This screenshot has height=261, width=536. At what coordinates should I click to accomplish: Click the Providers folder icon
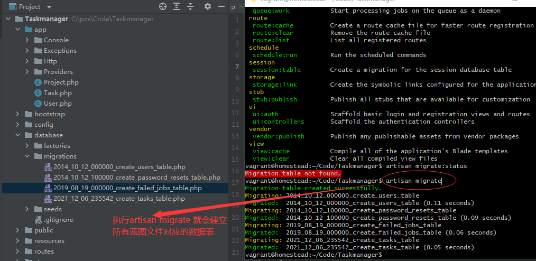(38, 72)
